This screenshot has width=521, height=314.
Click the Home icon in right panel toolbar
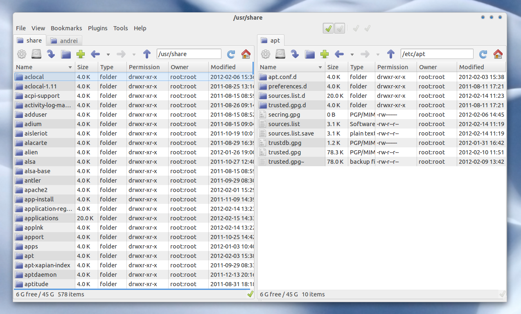click(x=498, y=54)
